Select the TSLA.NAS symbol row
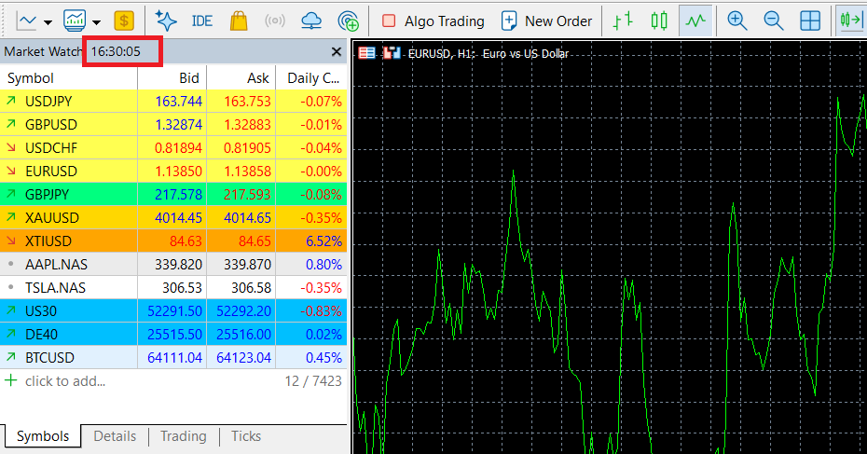 pos(173,287)
